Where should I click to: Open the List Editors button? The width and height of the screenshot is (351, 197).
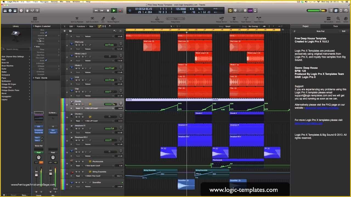click(331, 11)
